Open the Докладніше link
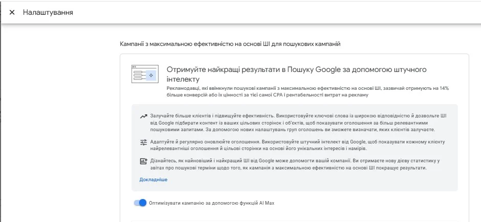Viewport: 481px width, 222px height. click(x=154, y=180)
